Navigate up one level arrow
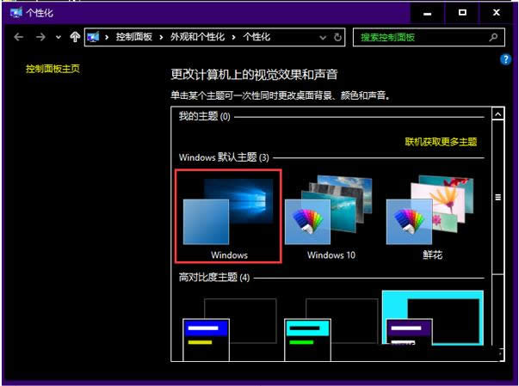This screenshot has width=519, height=386. point(75,37)
